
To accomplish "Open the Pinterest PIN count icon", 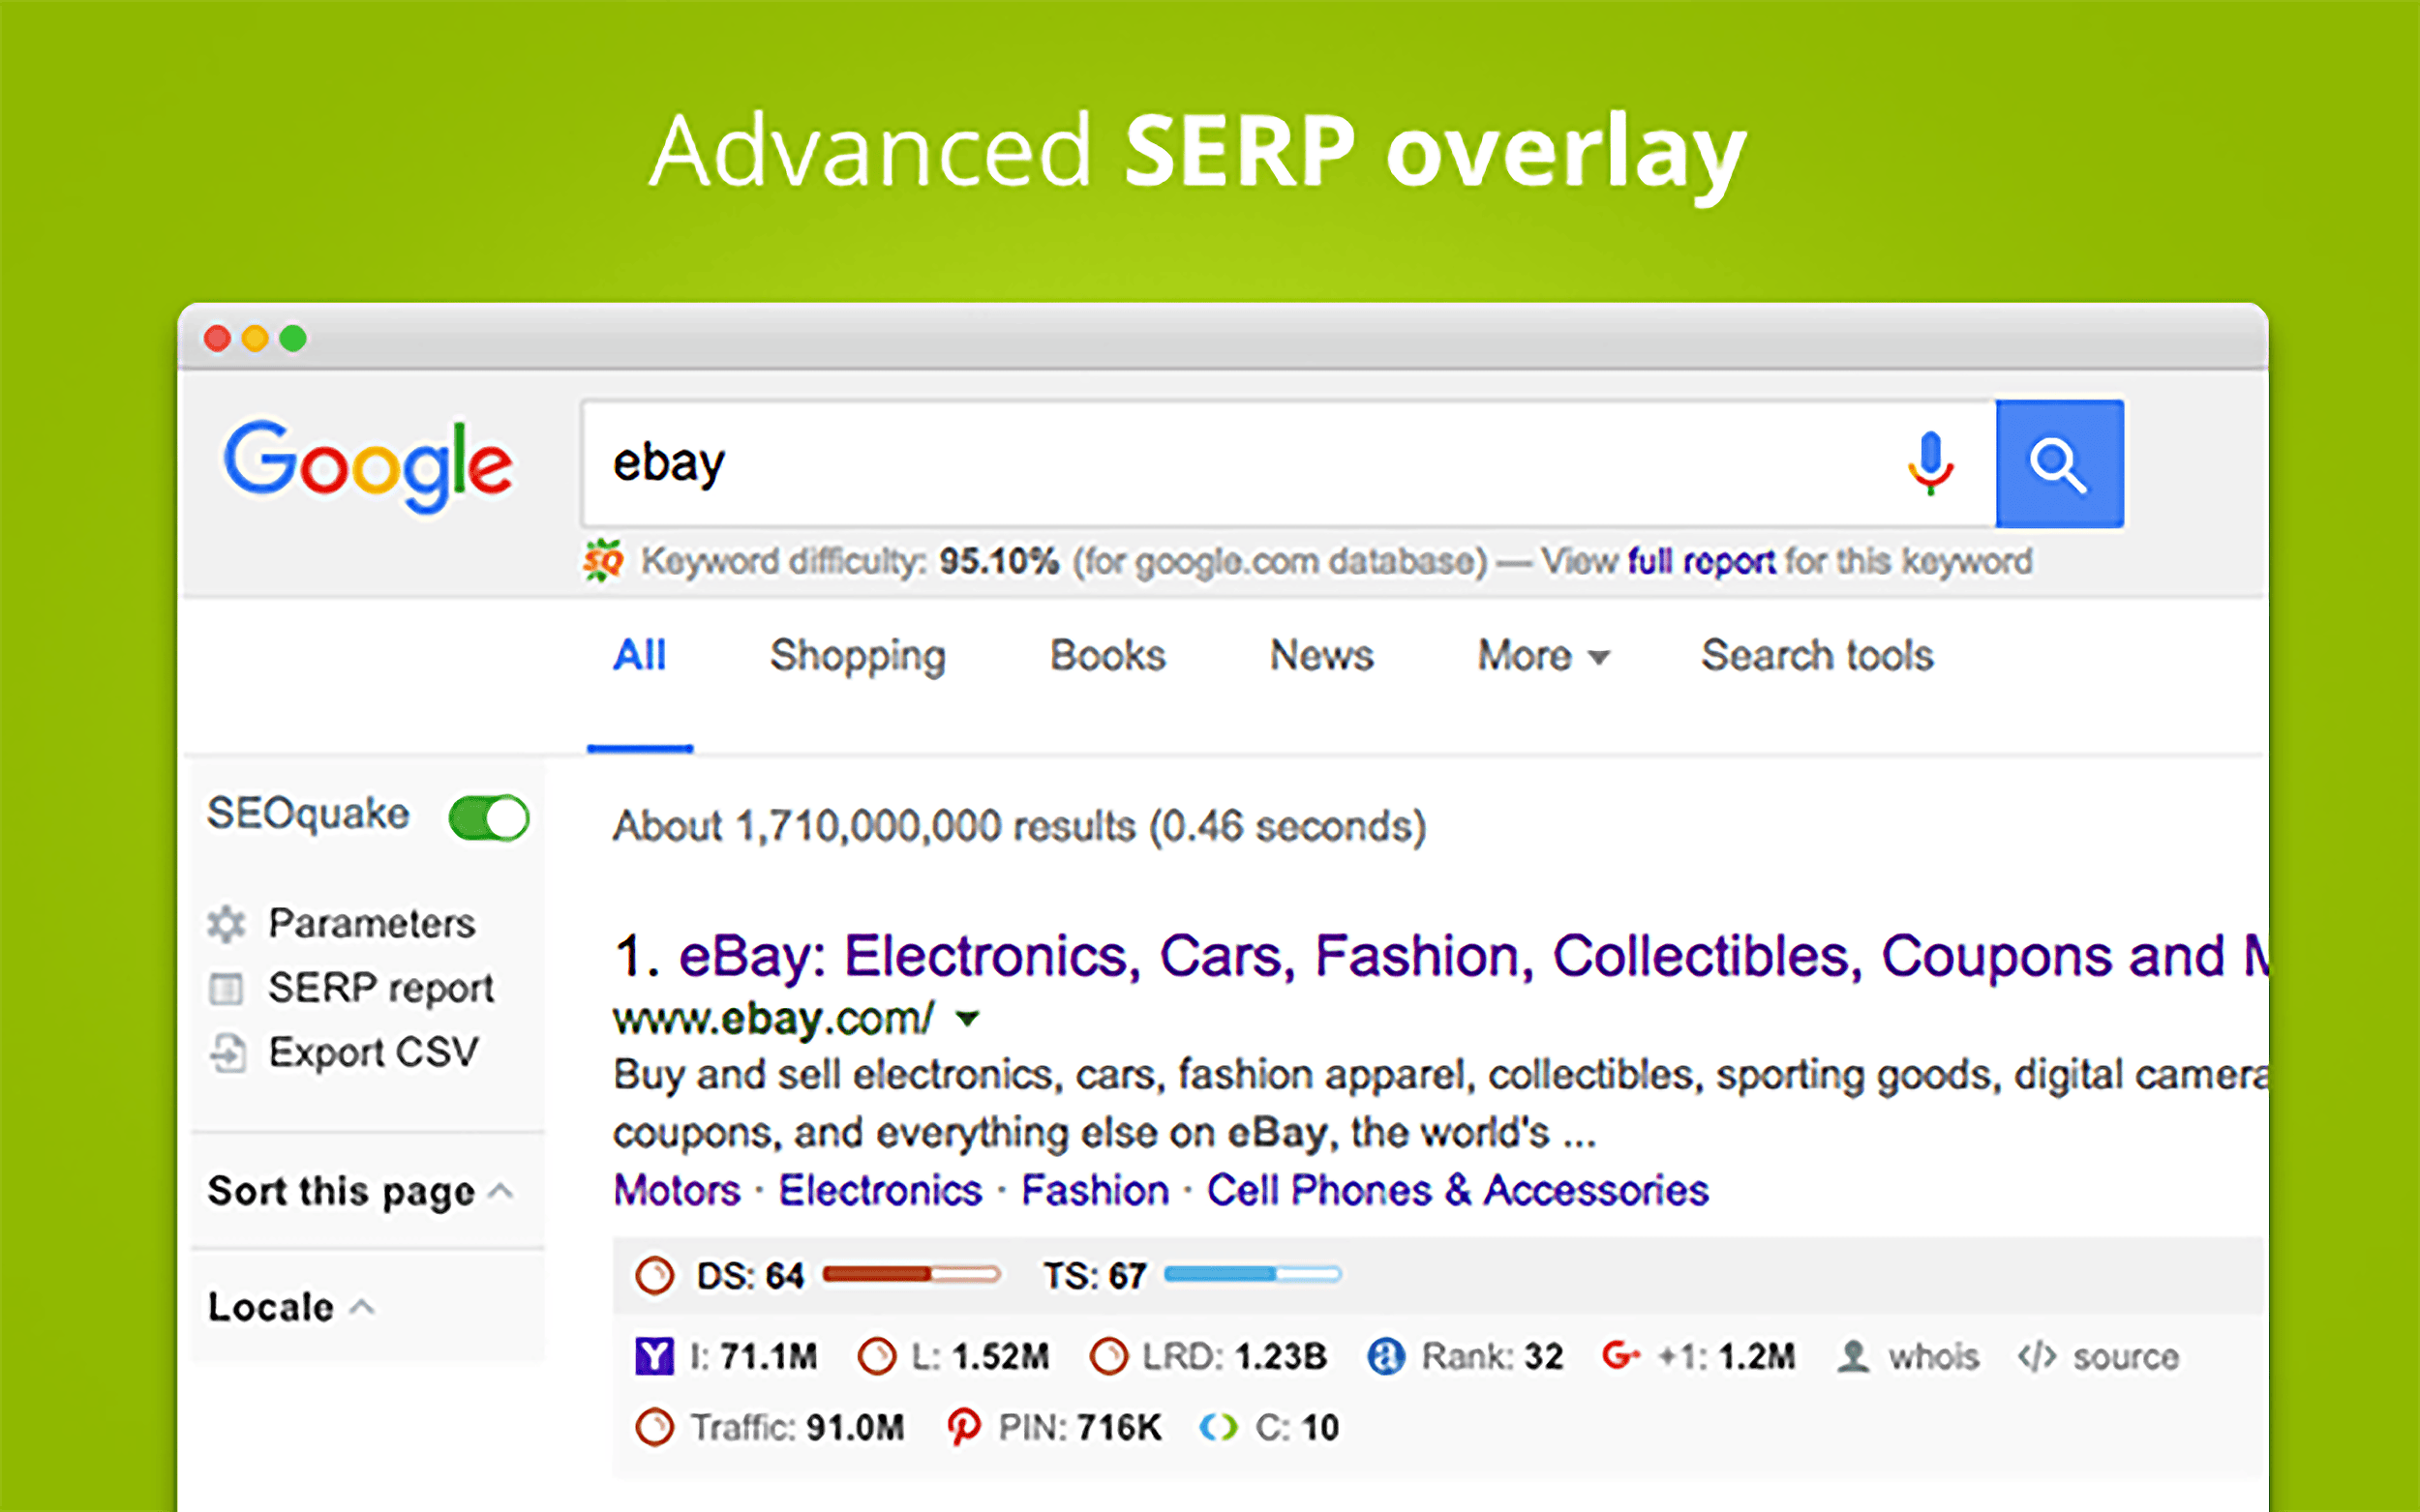I will coord(963,1427).
